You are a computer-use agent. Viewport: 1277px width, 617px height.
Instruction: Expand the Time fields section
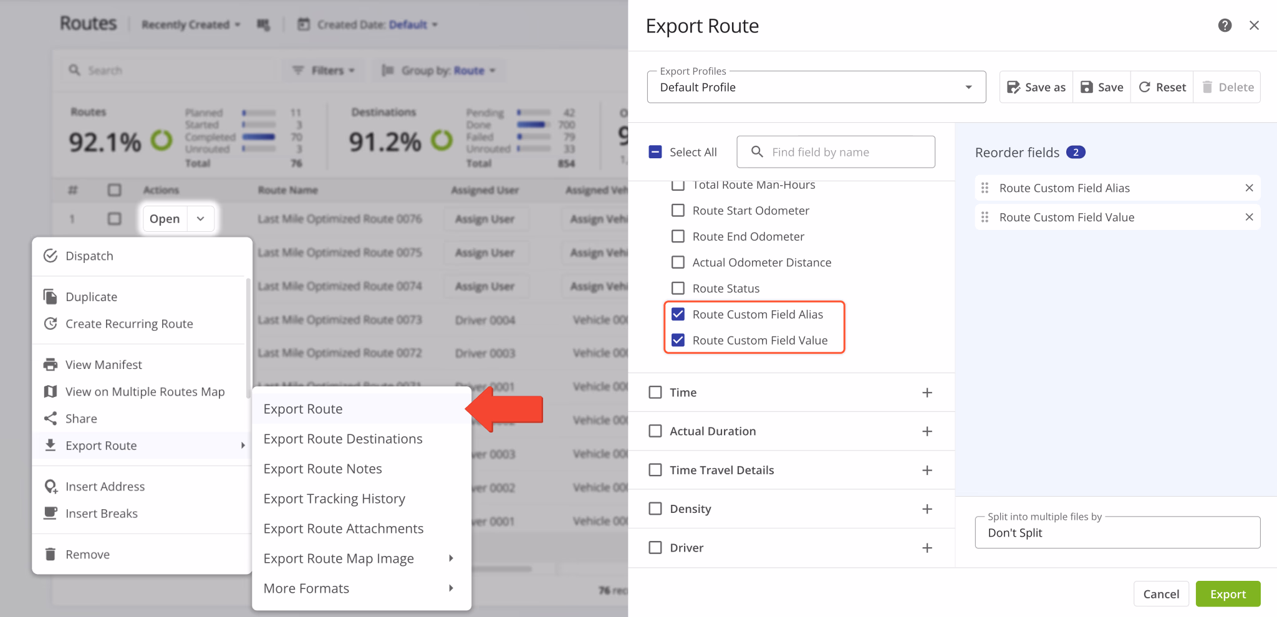click(x=927, y=392)
